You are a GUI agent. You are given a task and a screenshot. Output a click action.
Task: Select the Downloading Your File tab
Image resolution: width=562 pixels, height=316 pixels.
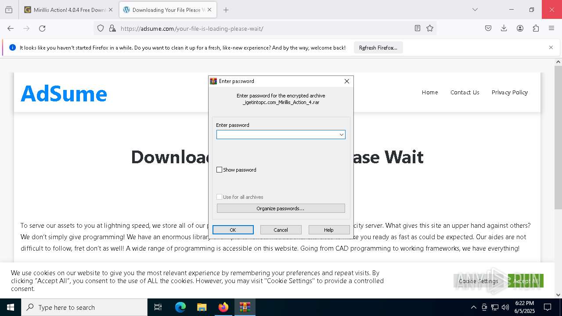[168, 10]
